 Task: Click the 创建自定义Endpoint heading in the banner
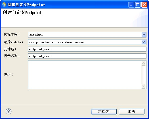[x=22, y=12]
